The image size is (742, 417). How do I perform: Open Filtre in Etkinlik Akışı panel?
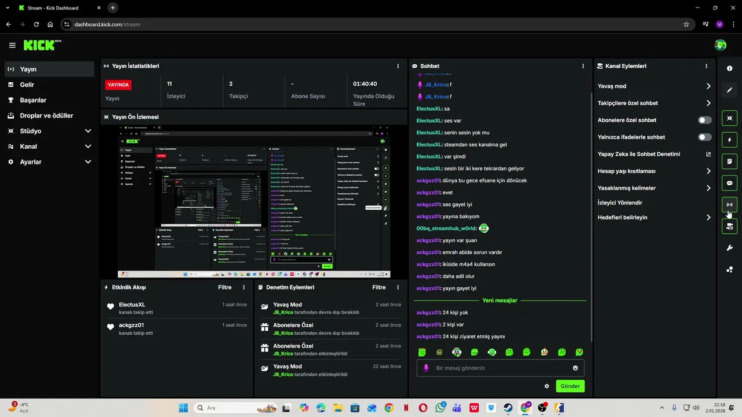(224, 287)
